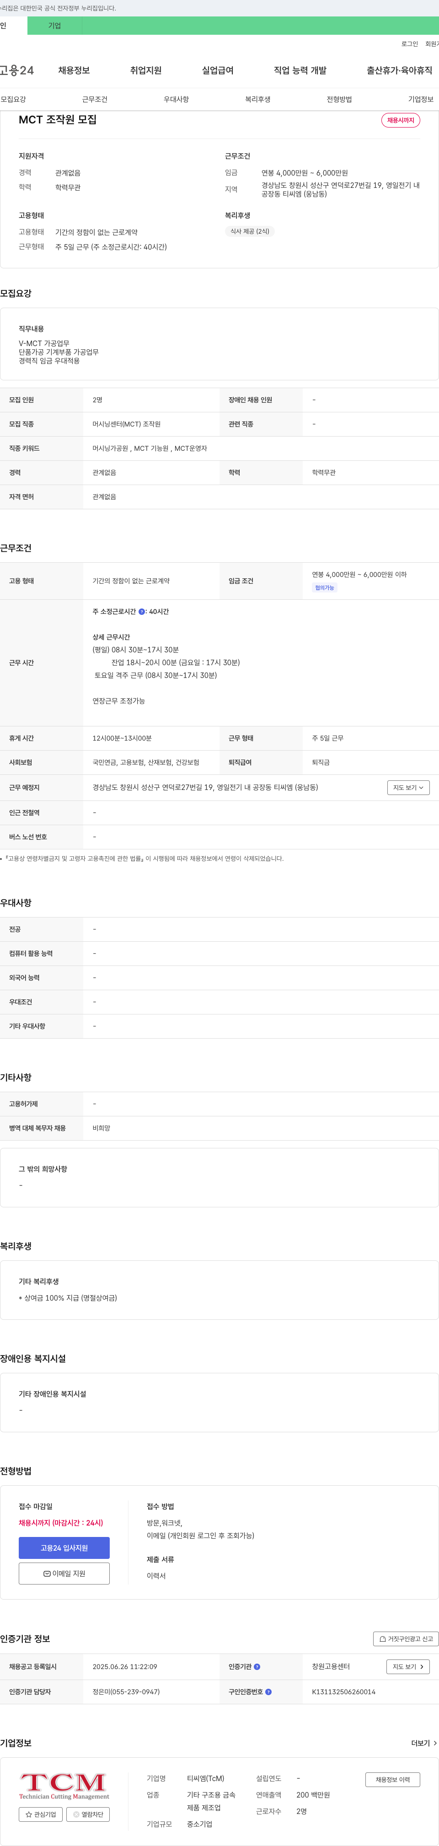Click the 회원가입 link at top right
439x1846 pixels.
[432, 44]
